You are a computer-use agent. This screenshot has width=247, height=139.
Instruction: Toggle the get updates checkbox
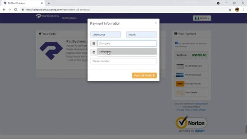click(176, 43)
